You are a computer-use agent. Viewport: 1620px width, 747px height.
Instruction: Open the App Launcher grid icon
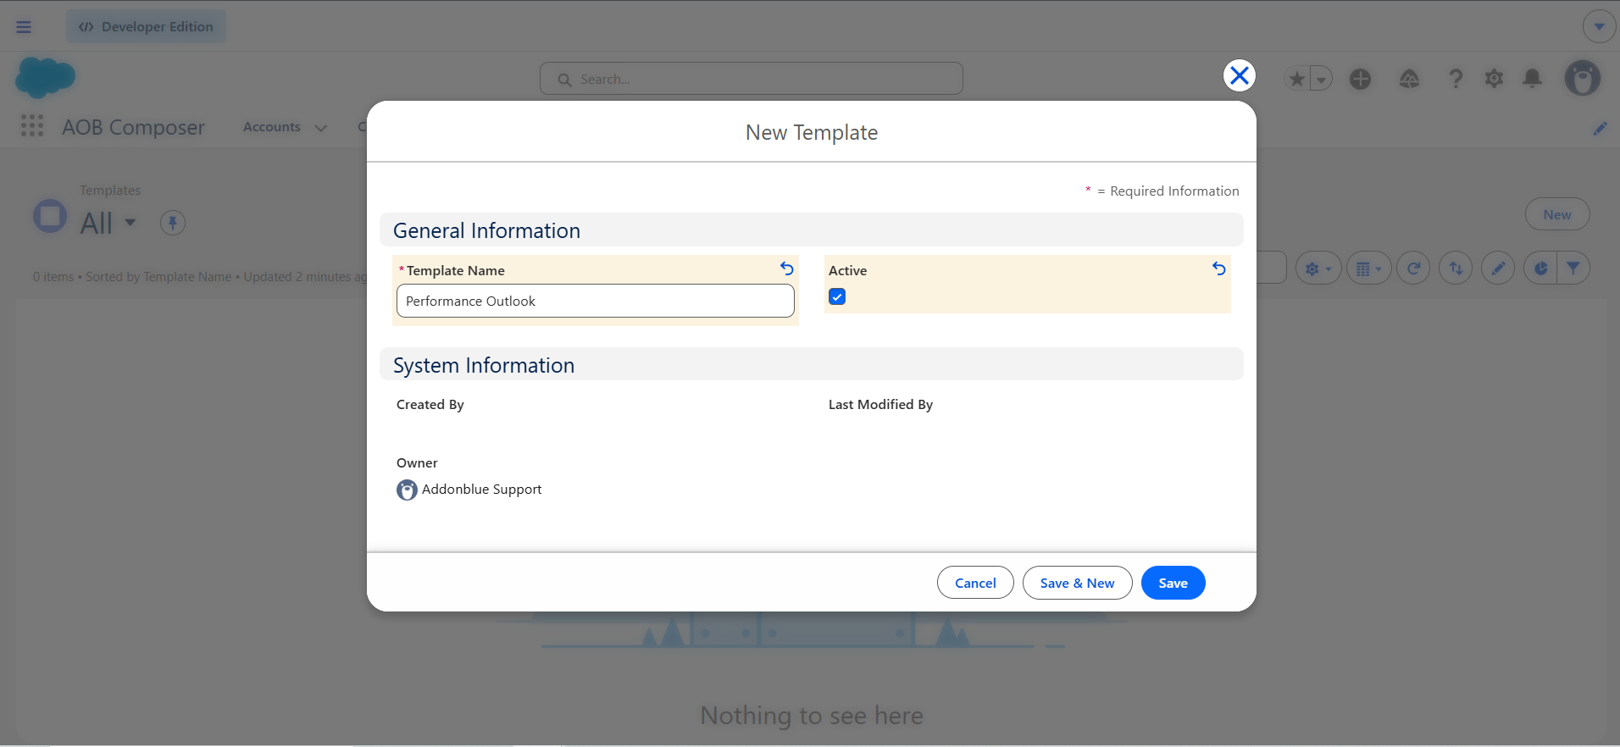tap(32, 126)
